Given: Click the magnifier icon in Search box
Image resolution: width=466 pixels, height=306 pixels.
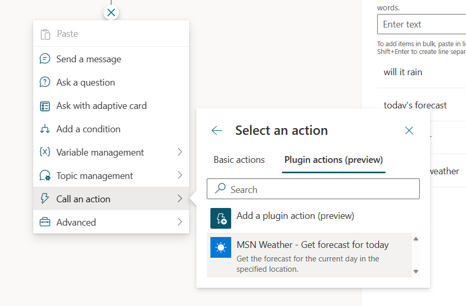Looking at the screenshot, I should pyautogui.click(x=220, y=188).
